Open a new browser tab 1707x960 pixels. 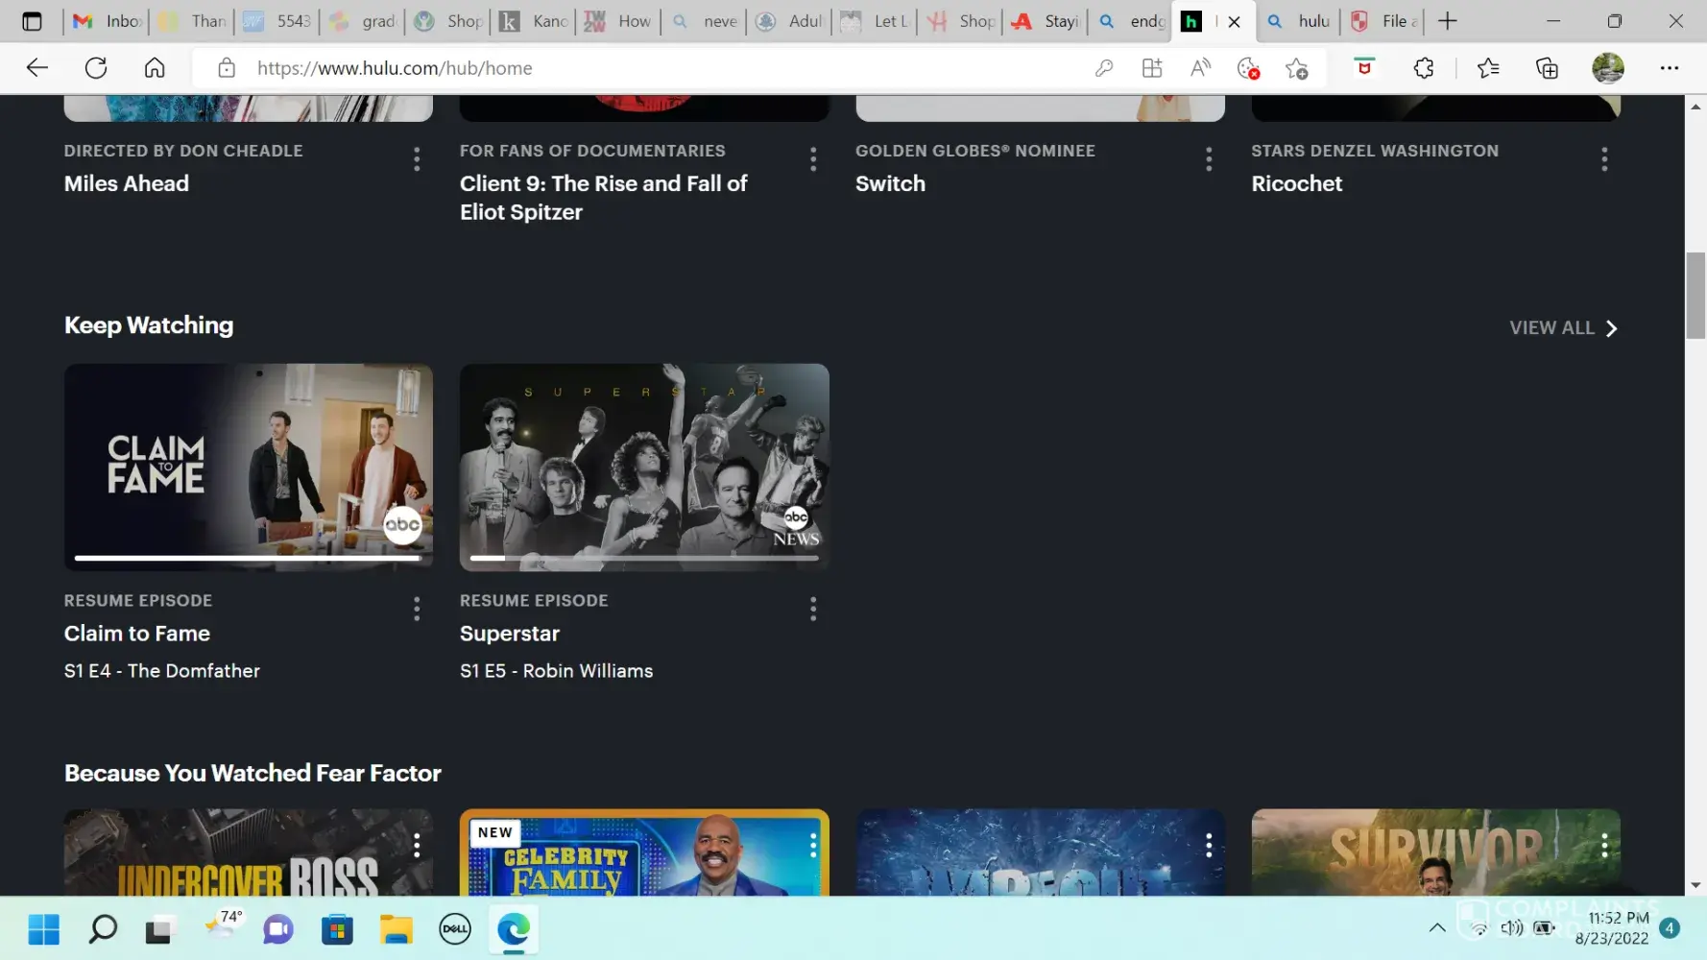coord(1447,21)
